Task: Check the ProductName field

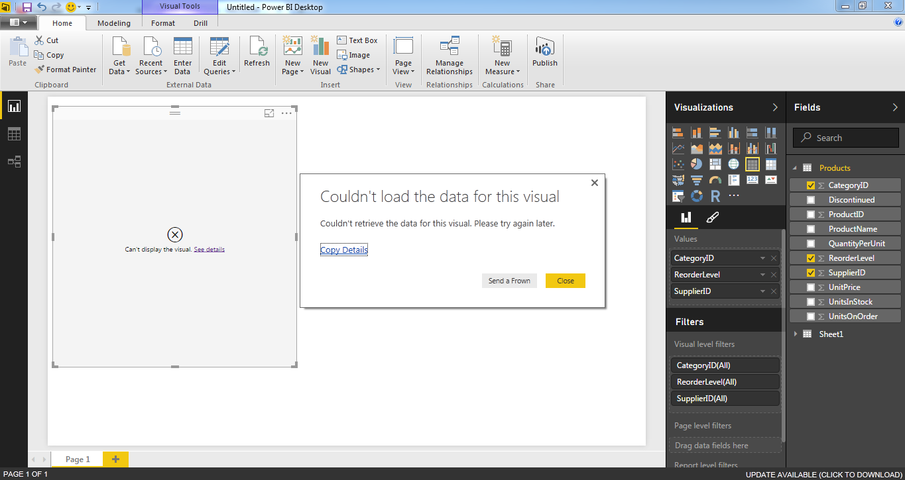Action: coord(811,229)
